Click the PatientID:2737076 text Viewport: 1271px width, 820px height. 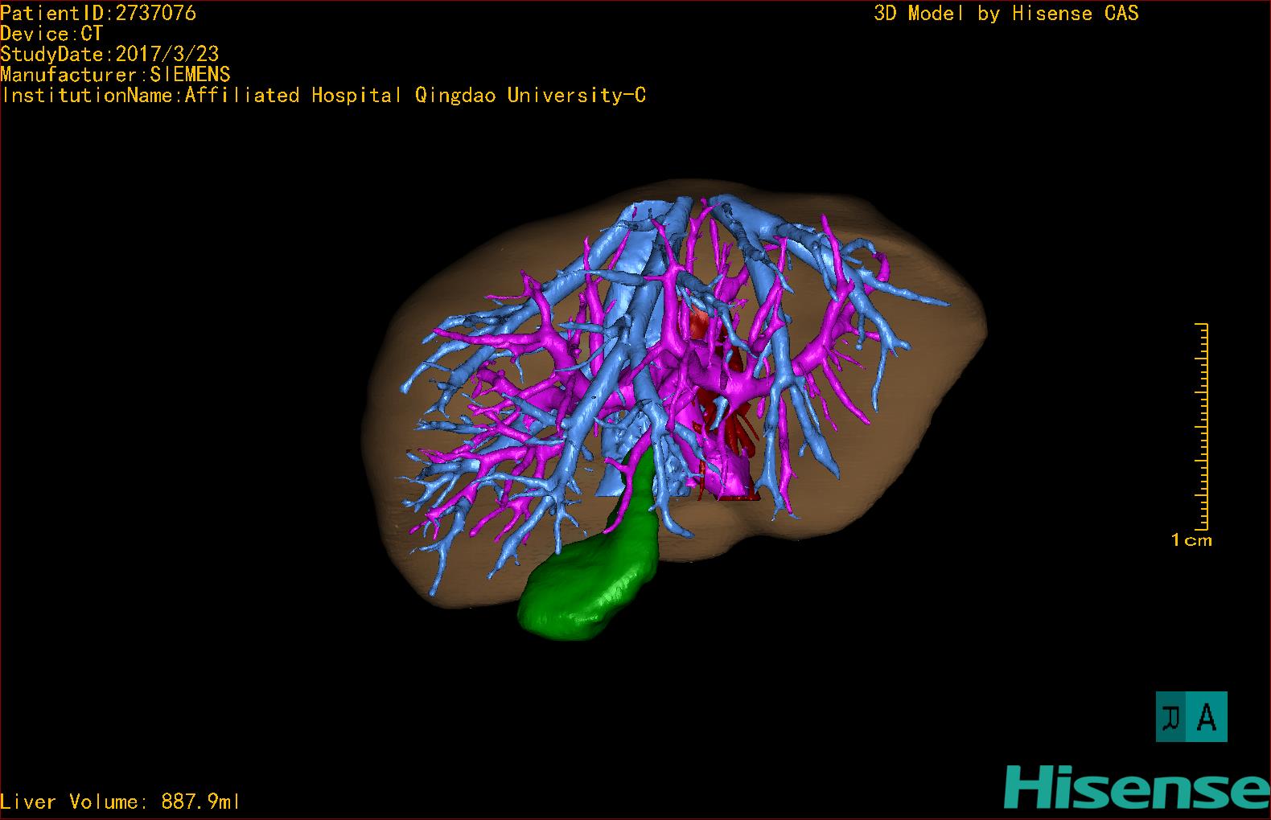pos(98,13)
